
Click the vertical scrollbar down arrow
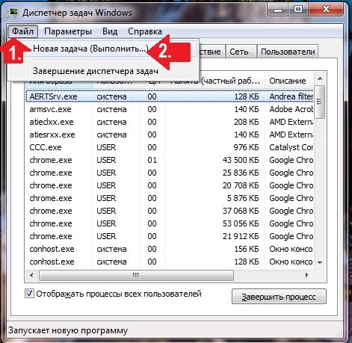pos(320,262)
